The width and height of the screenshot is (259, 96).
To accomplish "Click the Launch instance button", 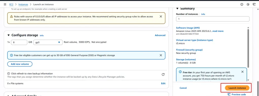I will (237, 88).
